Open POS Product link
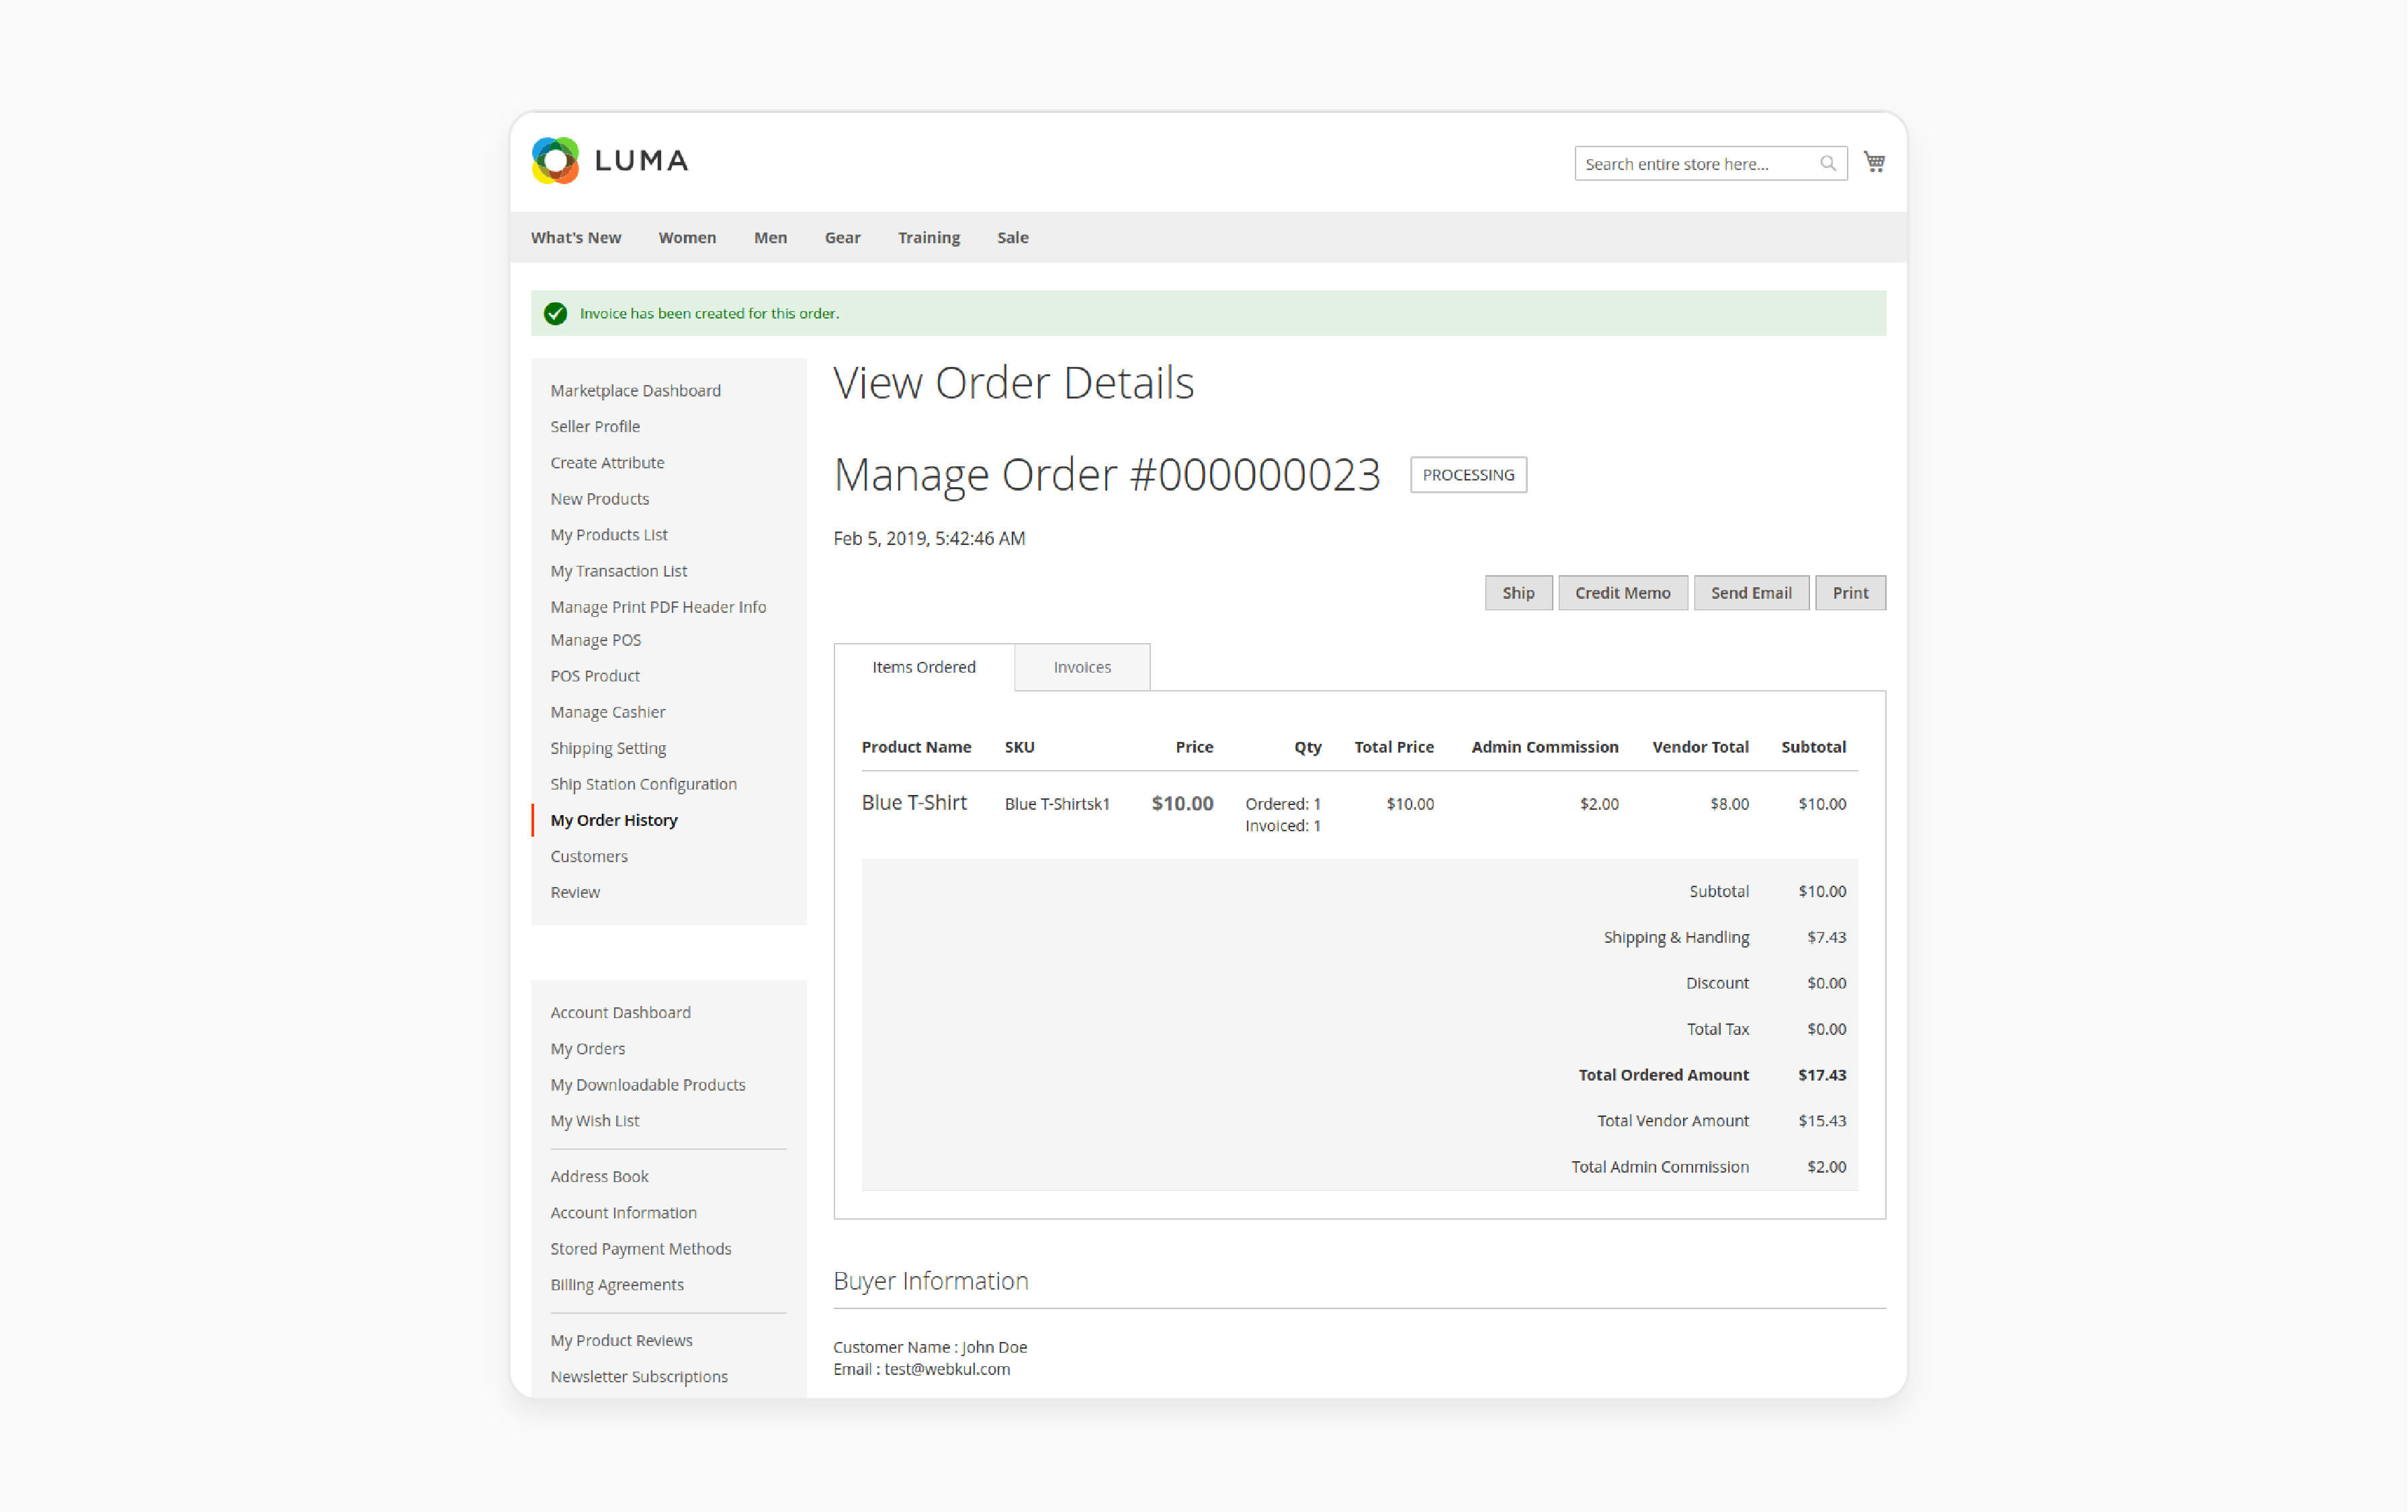Image resolution: width=2408 pixels, height=1512 pixels. pyautogui.click(x=595, y=676)
